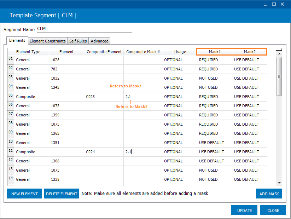The width and height of the screenshot is (291, 219).
Task: Click Mask2 USE DEFAULT cell in row 02
Action: pyautogui.click(x=250, y=69)
